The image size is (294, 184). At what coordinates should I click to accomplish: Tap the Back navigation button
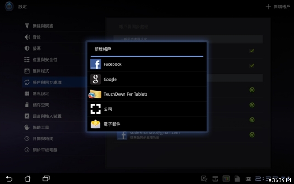[x=9, y=178]
